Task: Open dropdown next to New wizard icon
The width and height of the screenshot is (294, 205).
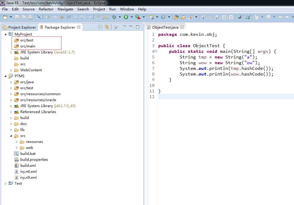Action: [11, 17]
